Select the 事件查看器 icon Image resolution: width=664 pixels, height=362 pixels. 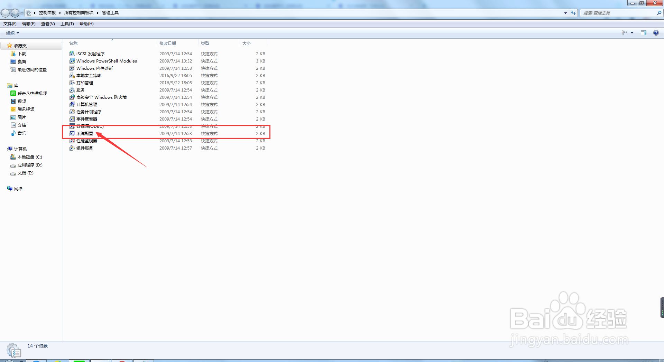pyautogui.click(x=72, y=119)
